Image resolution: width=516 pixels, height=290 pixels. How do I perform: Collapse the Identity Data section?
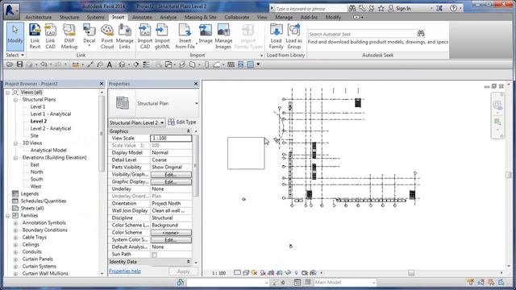tap(188, 262)
